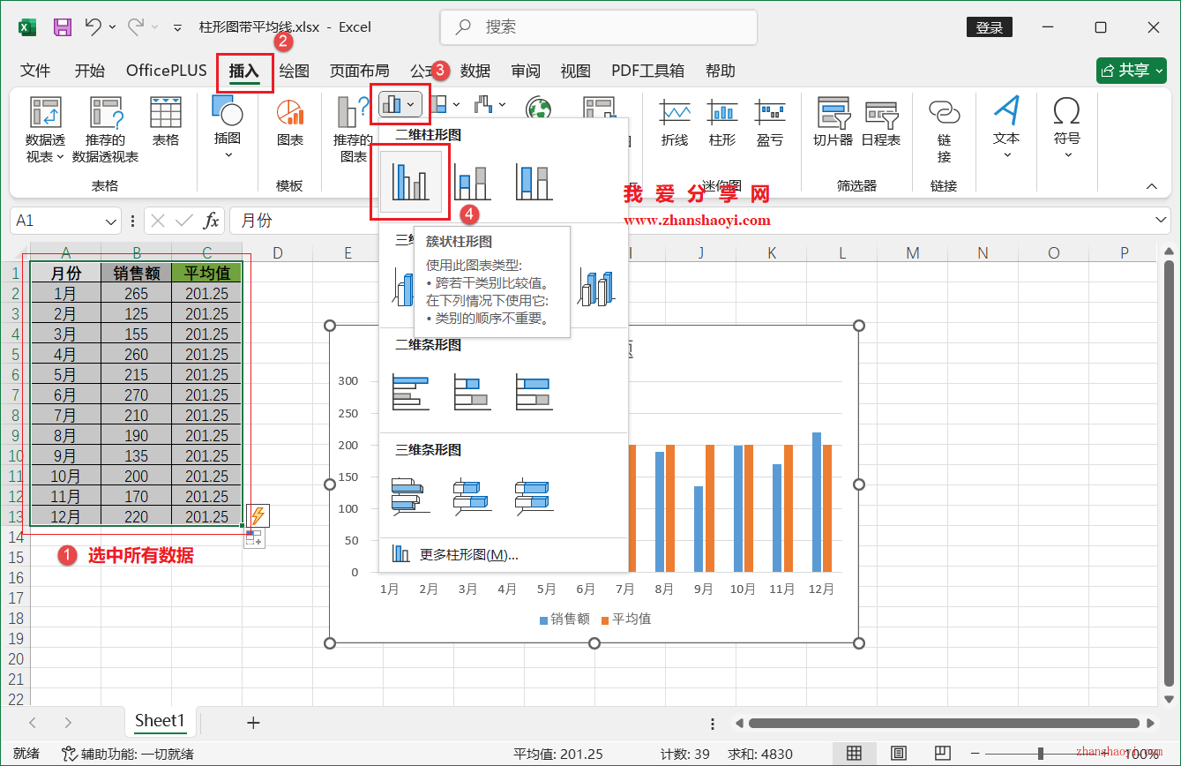Select the clustered column chart (簇状柱形图)
This screenshot has width=1181, height=766.
point(410,182)
